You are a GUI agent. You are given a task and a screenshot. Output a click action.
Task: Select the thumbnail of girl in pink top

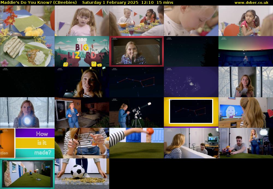(82, 21)
